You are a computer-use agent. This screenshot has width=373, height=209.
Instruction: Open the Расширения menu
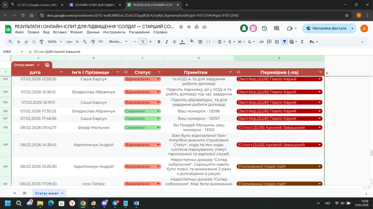tap(139, 32)
